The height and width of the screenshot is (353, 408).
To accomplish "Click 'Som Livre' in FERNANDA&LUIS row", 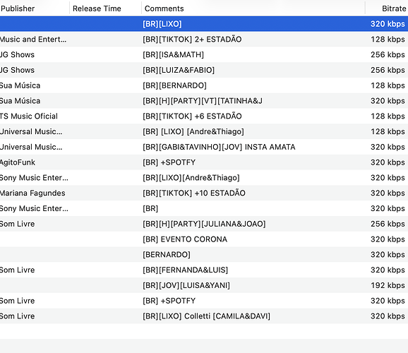I will click(x=17, y=270).
